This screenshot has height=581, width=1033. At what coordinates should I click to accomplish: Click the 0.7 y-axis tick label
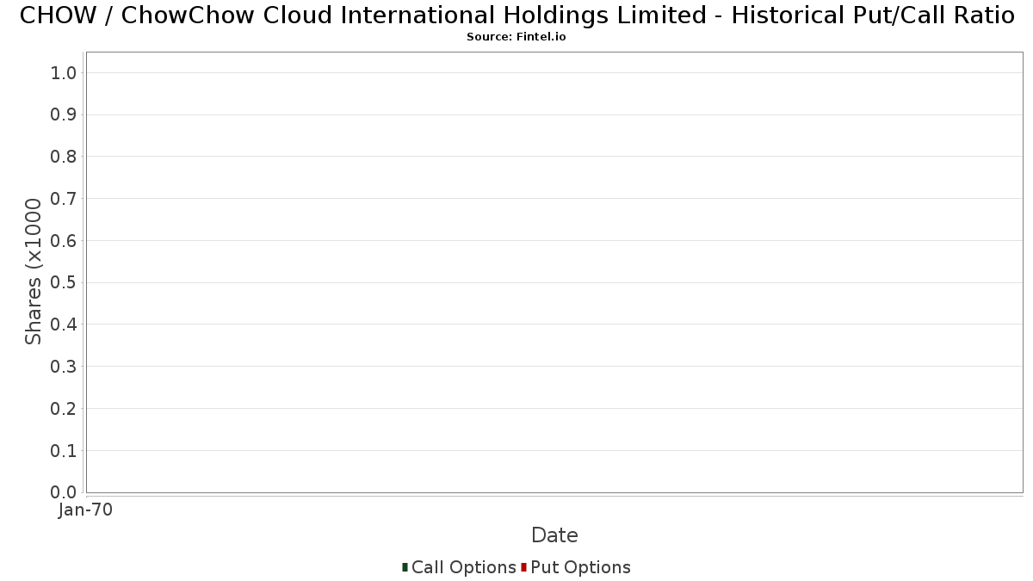pos(65,199)
